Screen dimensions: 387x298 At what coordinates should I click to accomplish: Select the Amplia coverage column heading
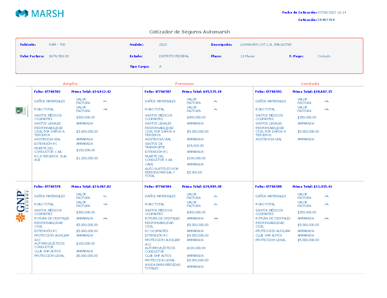70,84
